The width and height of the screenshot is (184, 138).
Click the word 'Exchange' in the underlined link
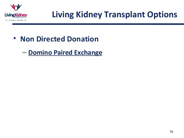pyautogui.click(x=88, y=52)
